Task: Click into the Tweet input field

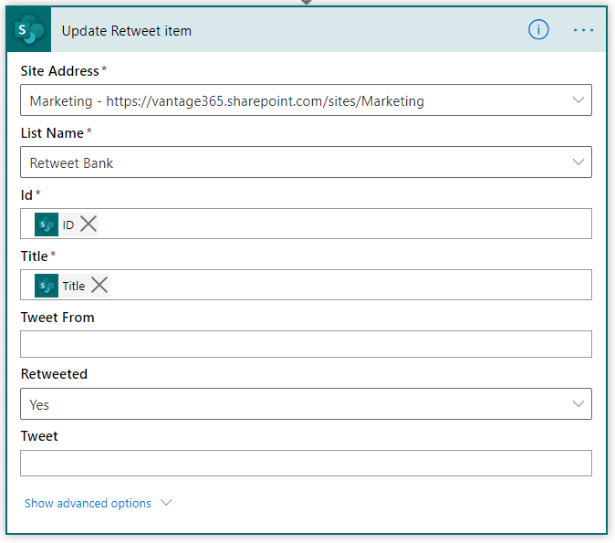Action: [306, 464]
